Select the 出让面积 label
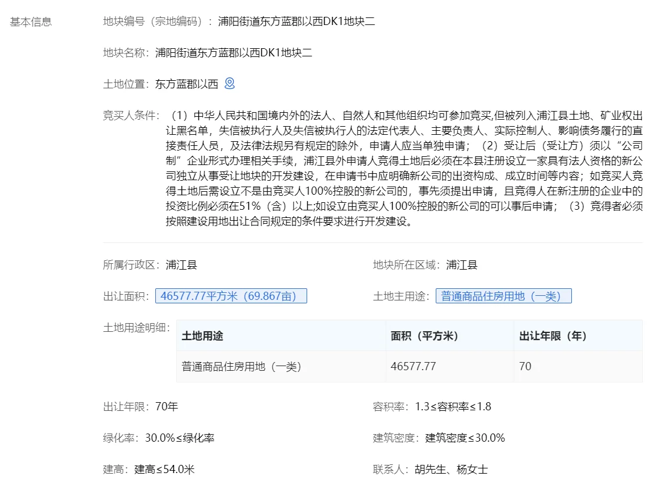This screenshot has width=658, height=487. click(x=126, y=296)
